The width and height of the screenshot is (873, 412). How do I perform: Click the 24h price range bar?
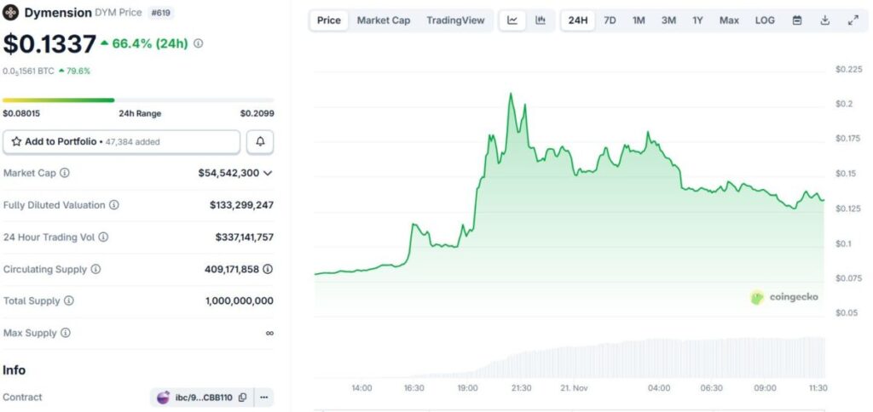[x=138, y=100]
